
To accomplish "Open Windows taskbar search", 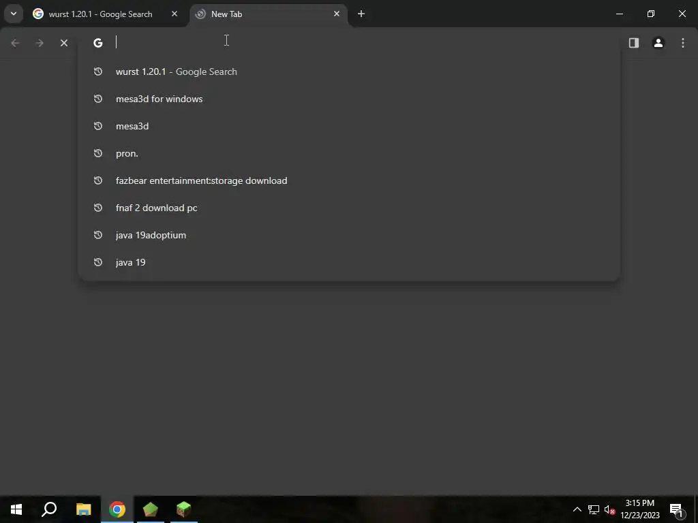I will (49, 509).
